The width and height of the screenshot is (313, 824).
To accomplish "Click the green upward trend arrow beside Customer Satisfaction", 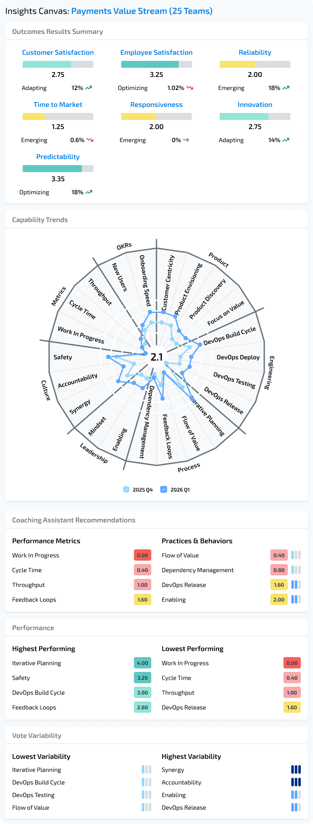I will (87, 88).
